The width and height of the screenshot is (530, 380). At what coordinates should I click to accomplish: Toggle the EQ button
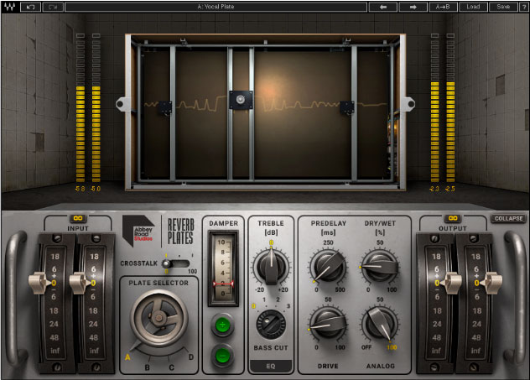click(271, 366)
